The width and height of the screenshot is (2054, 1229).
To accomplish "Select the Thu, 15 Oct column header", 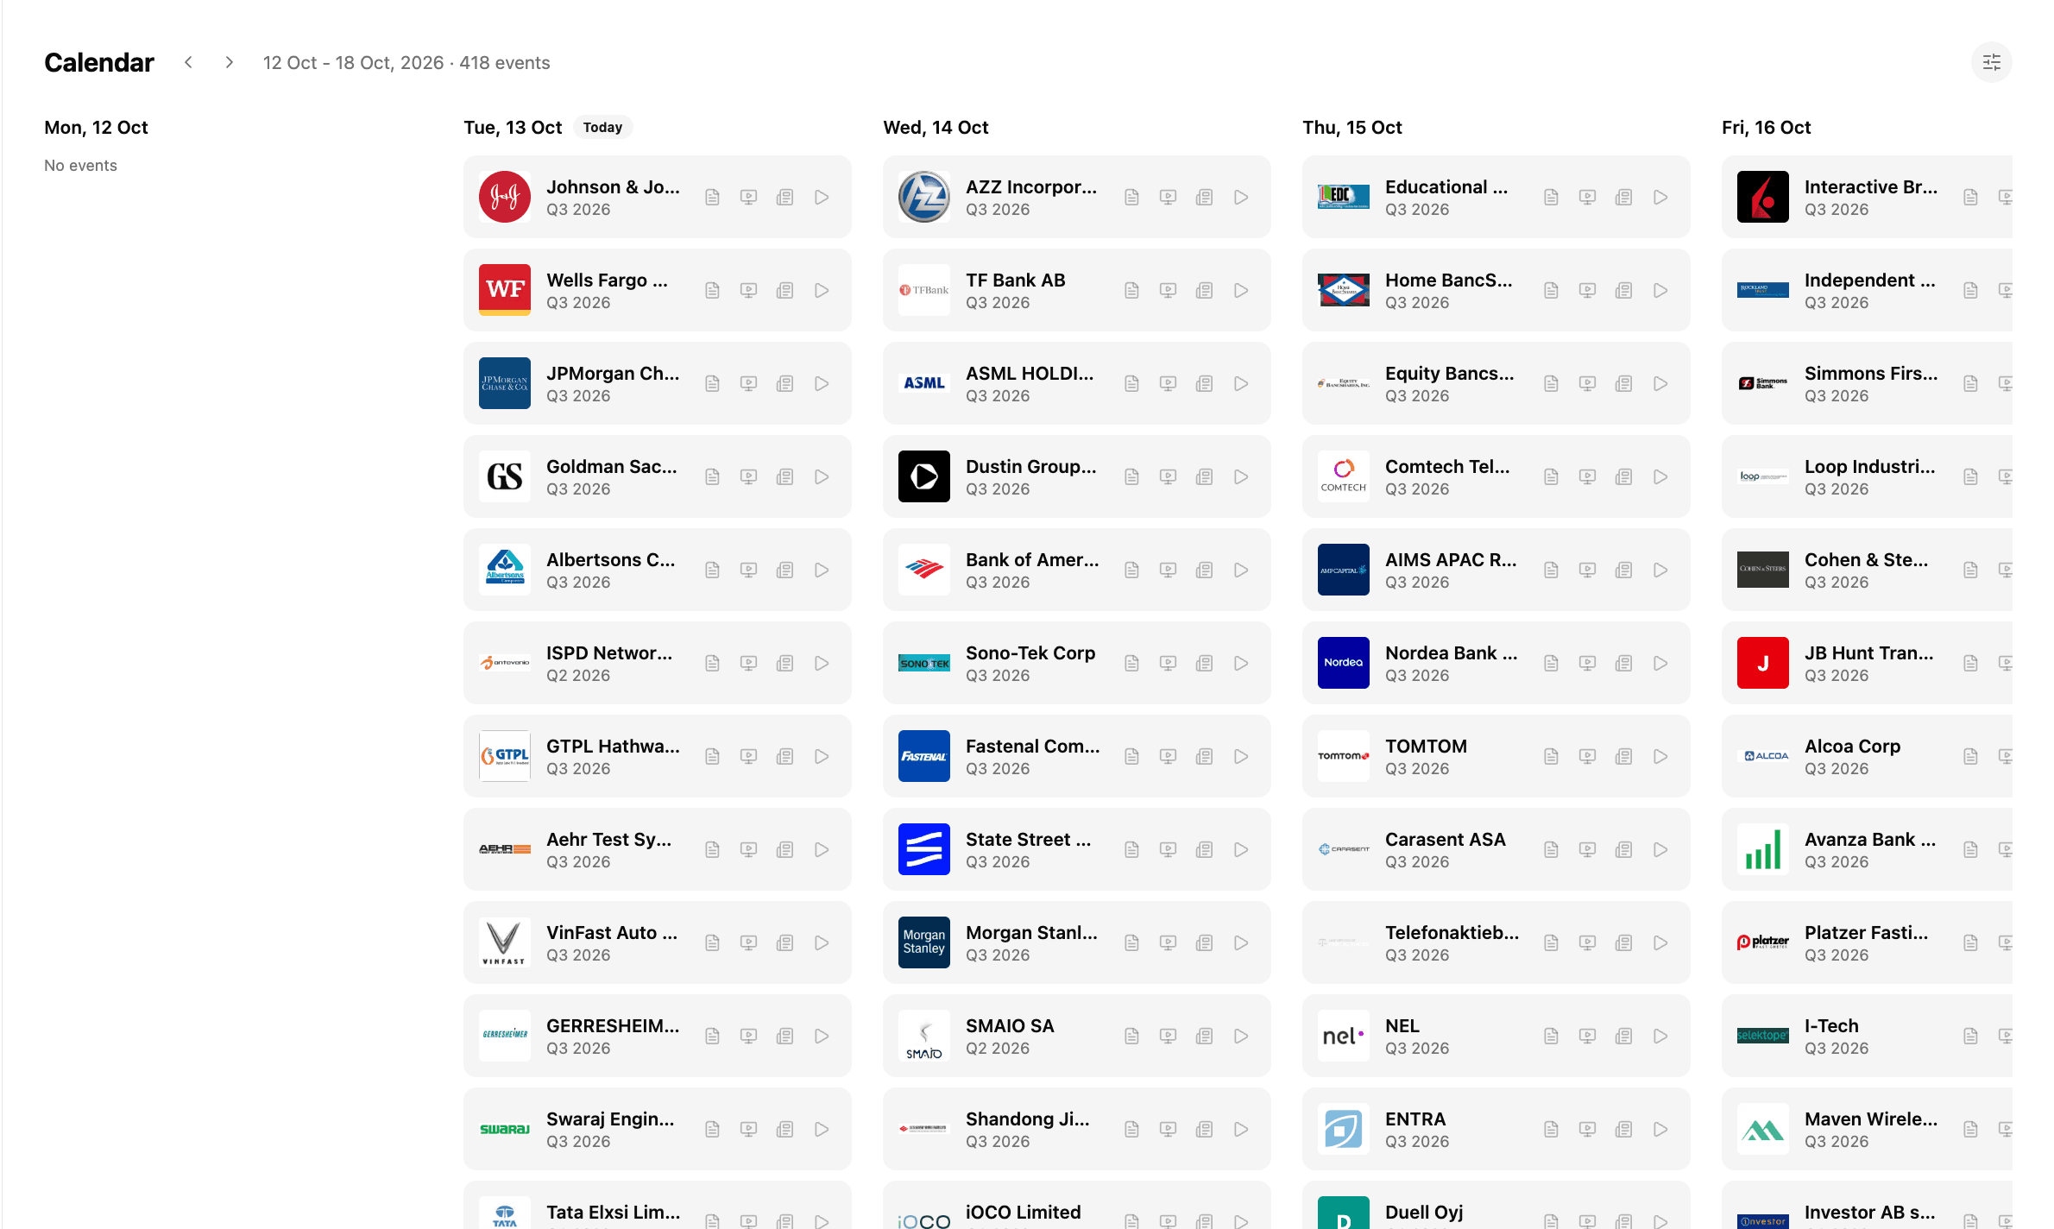I will point(1351,127).
